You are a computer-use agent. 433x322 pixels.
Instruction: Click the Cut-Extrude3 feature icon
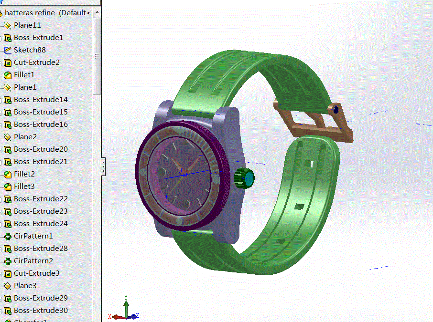click(8, 273)
